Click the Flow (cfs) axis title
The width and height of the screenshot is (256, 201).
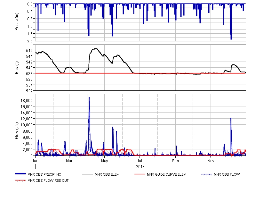point(17,131)
